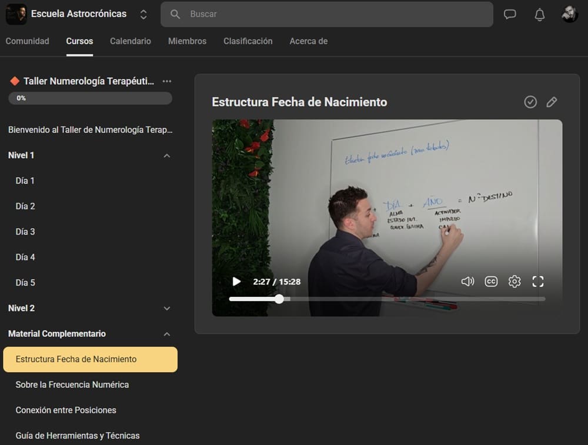
Task: Click the Buscar search field
Action: (x=326, y=14)
